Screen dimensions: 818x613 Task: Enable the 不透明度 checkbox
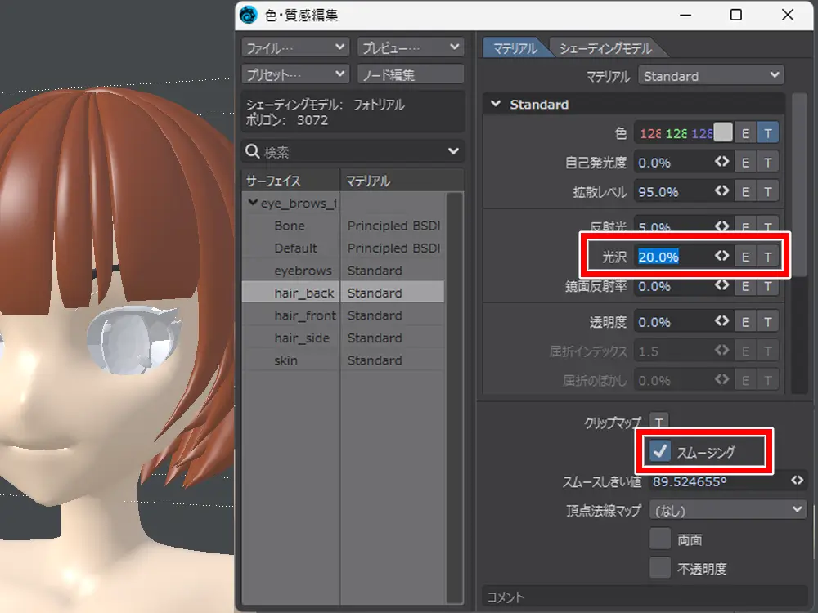pos(659,568)
